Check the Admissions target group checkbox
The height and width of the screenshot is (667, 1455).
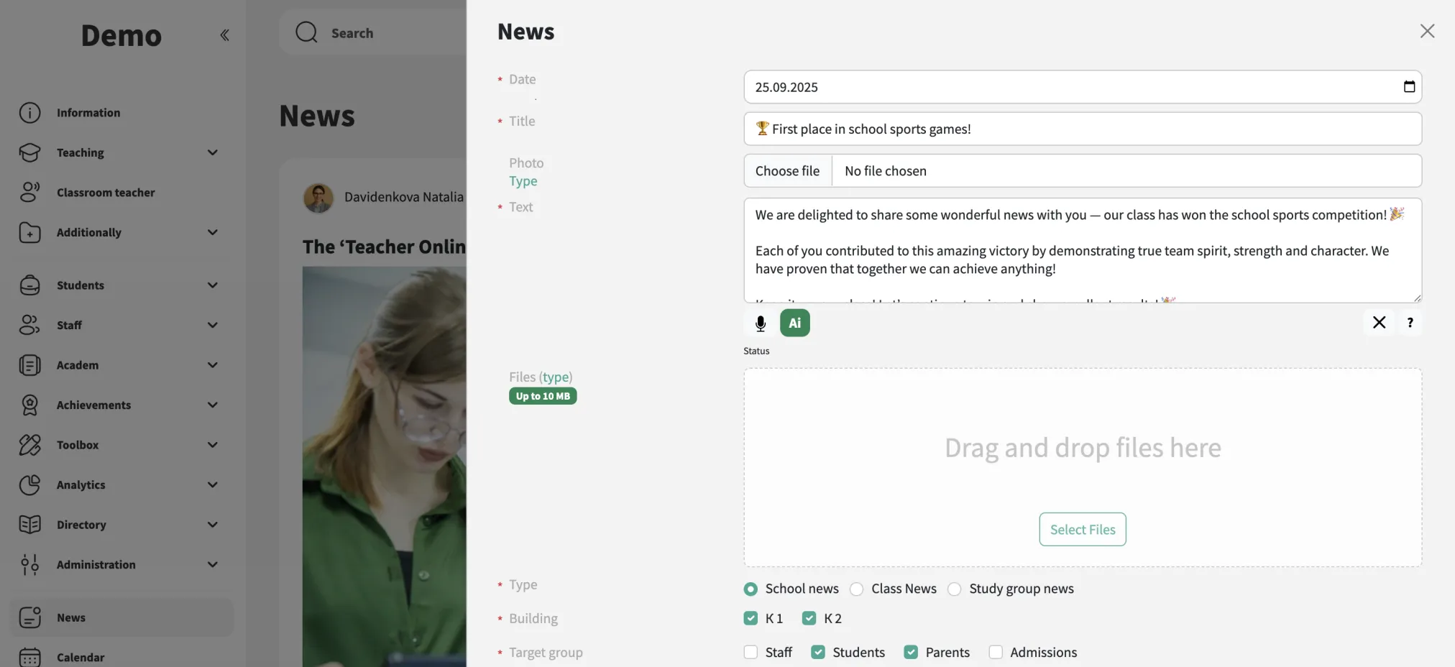tap(996, 653)
